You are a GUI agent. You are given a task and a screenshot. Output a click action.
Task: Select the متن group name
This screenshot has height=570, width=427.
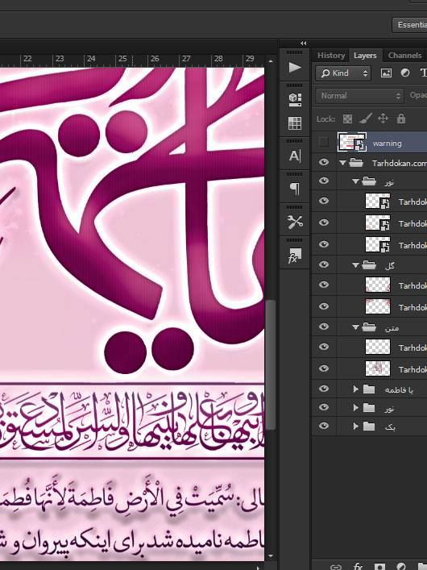(392, 328)
